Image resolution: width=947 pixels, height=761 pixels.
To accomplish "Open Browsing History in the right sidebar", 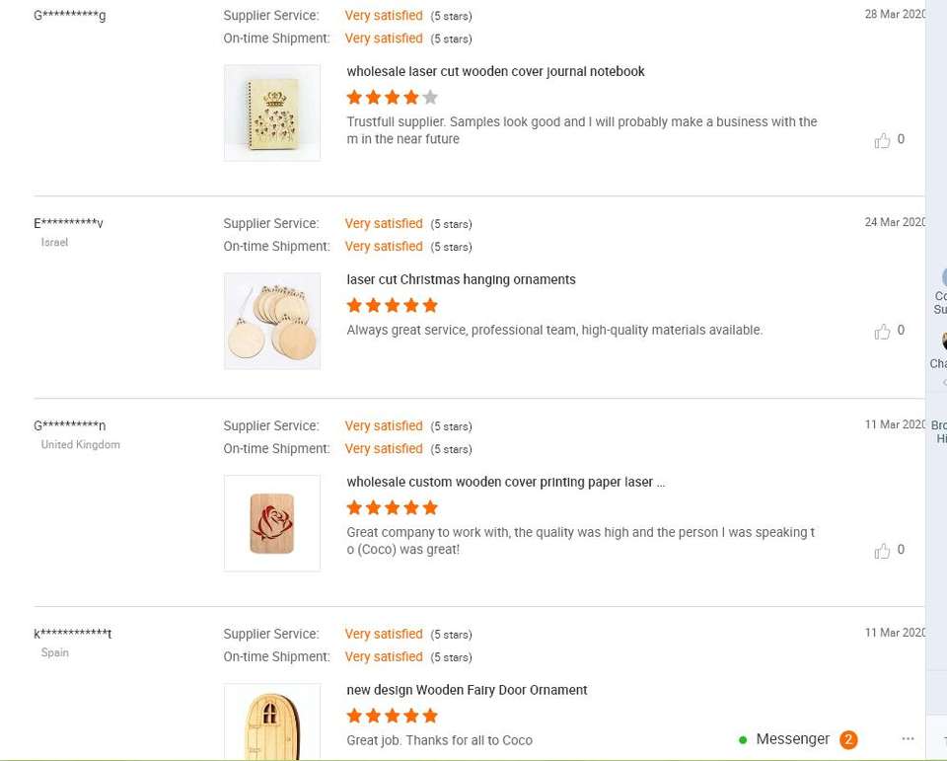I will coord(940,432).
